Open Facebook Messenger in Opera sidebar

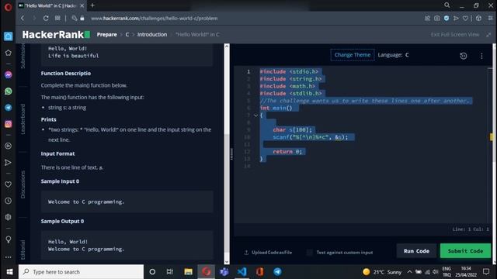[x=9, y=75]
